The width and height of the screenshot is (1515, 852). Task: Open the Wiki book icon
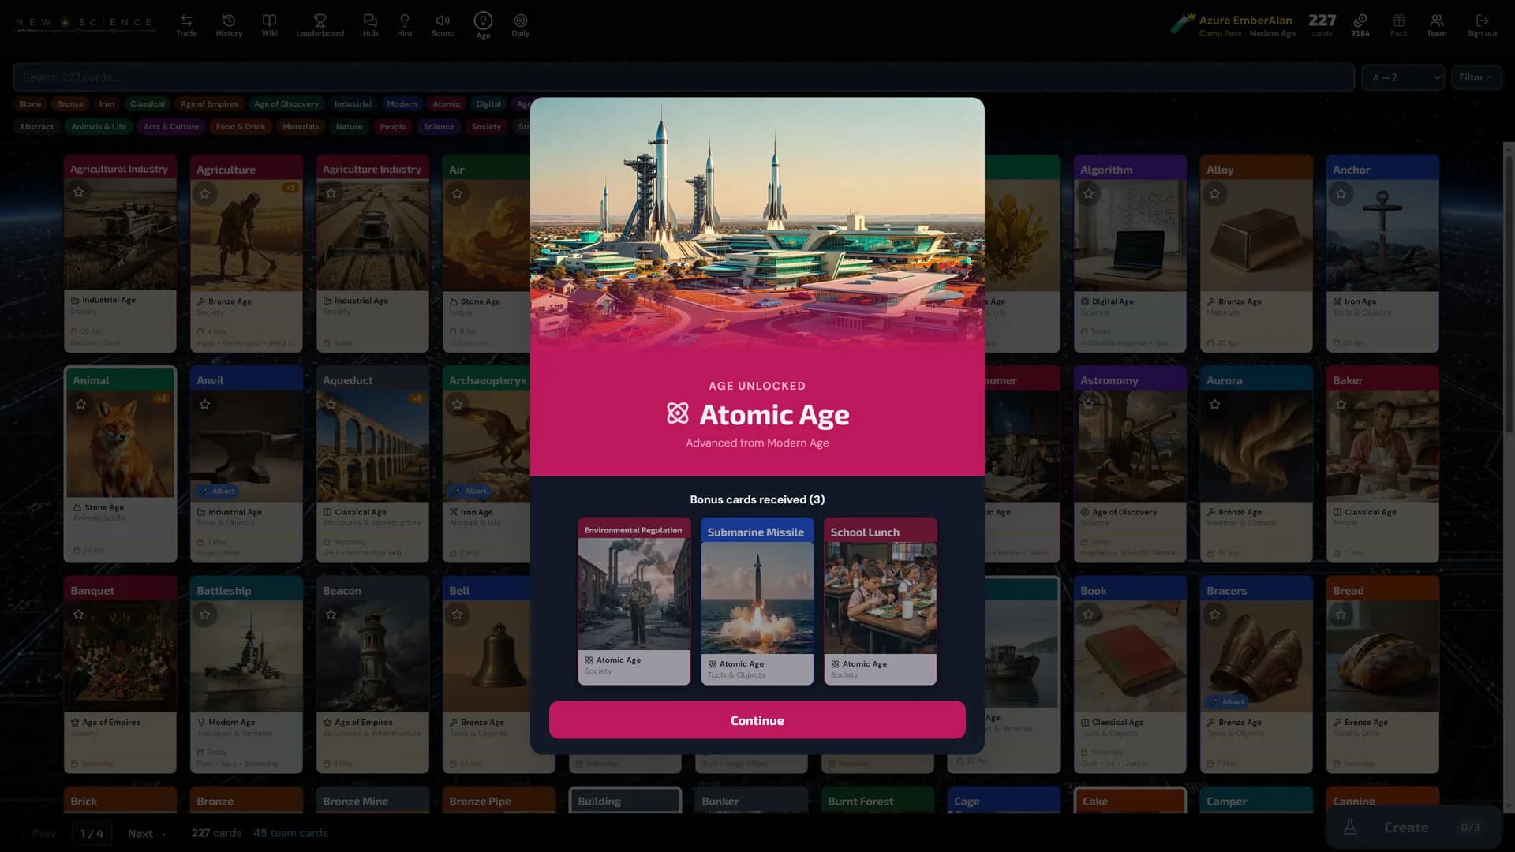pos(269,25)
